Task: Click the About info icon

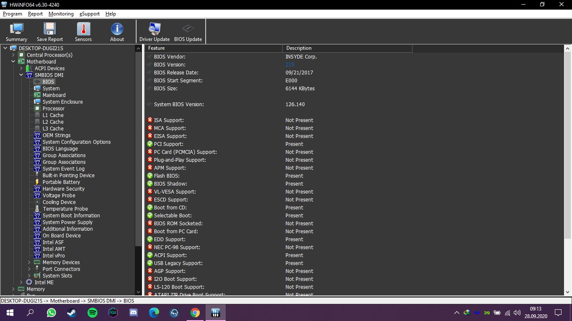Action: (117, 32)
